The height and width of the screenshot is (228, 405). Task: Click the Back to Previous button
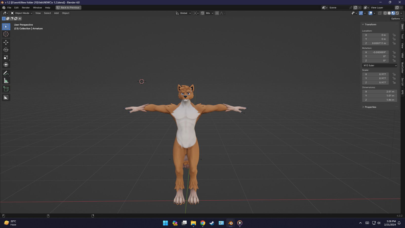68,8
